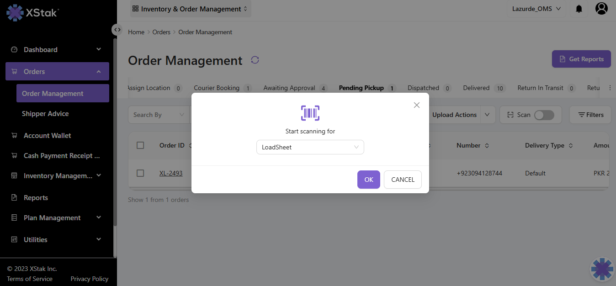Expand the Inventory & Order Management switcher
This screenshot has height=286, width=616.
coord(190,9)
